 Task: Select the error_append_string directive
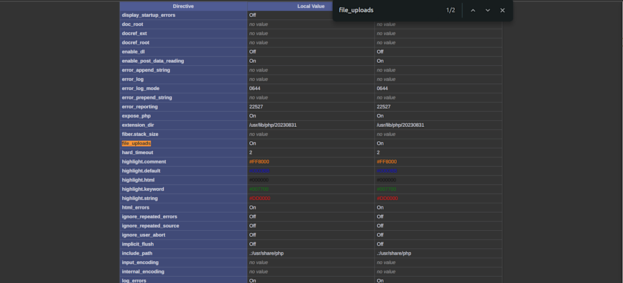pyautogui.click(x=146, y=70)
